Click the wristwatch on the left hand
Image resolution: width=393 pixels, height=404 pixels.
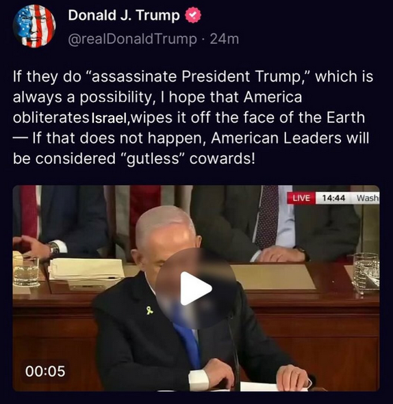point(54,248)
